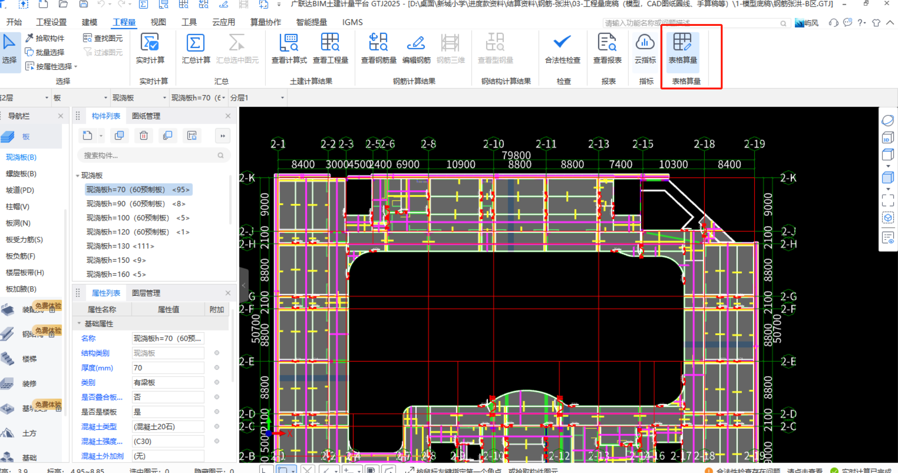Open 实时计算 real-time calculation tool
Screen dimensions: 898x473
pos(150,48)
